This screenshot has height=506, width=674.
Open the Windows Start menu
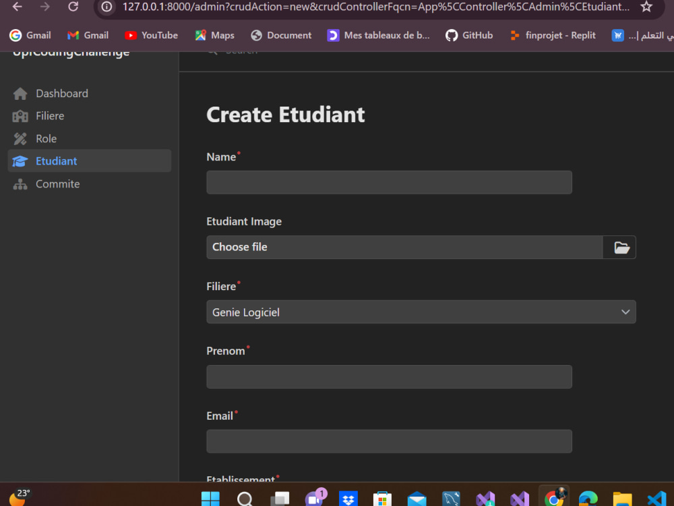(210, 499)
